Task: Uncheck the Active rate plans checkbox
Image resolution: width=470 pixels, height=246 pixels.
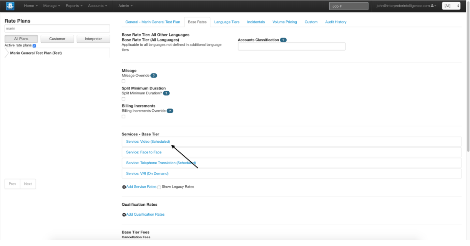Action: coord(34,45)
